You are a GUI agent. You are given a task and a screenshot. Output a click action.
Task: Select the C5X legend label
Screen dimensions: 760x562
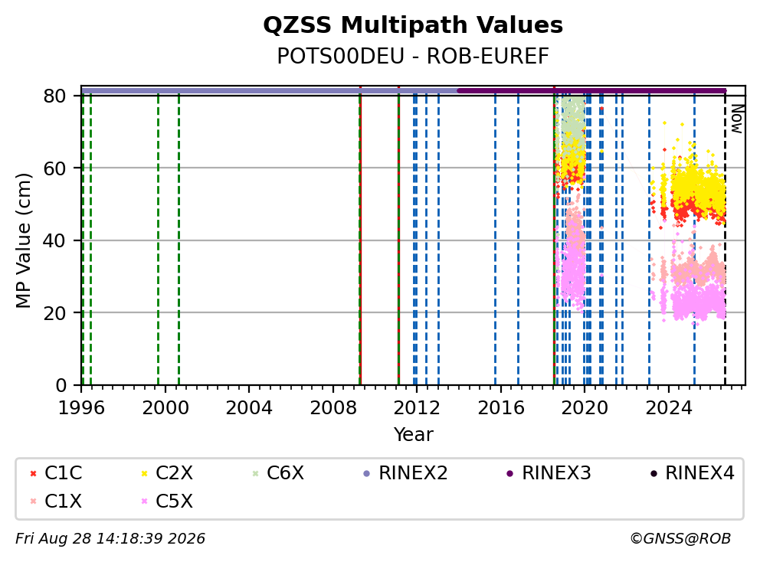174,502
